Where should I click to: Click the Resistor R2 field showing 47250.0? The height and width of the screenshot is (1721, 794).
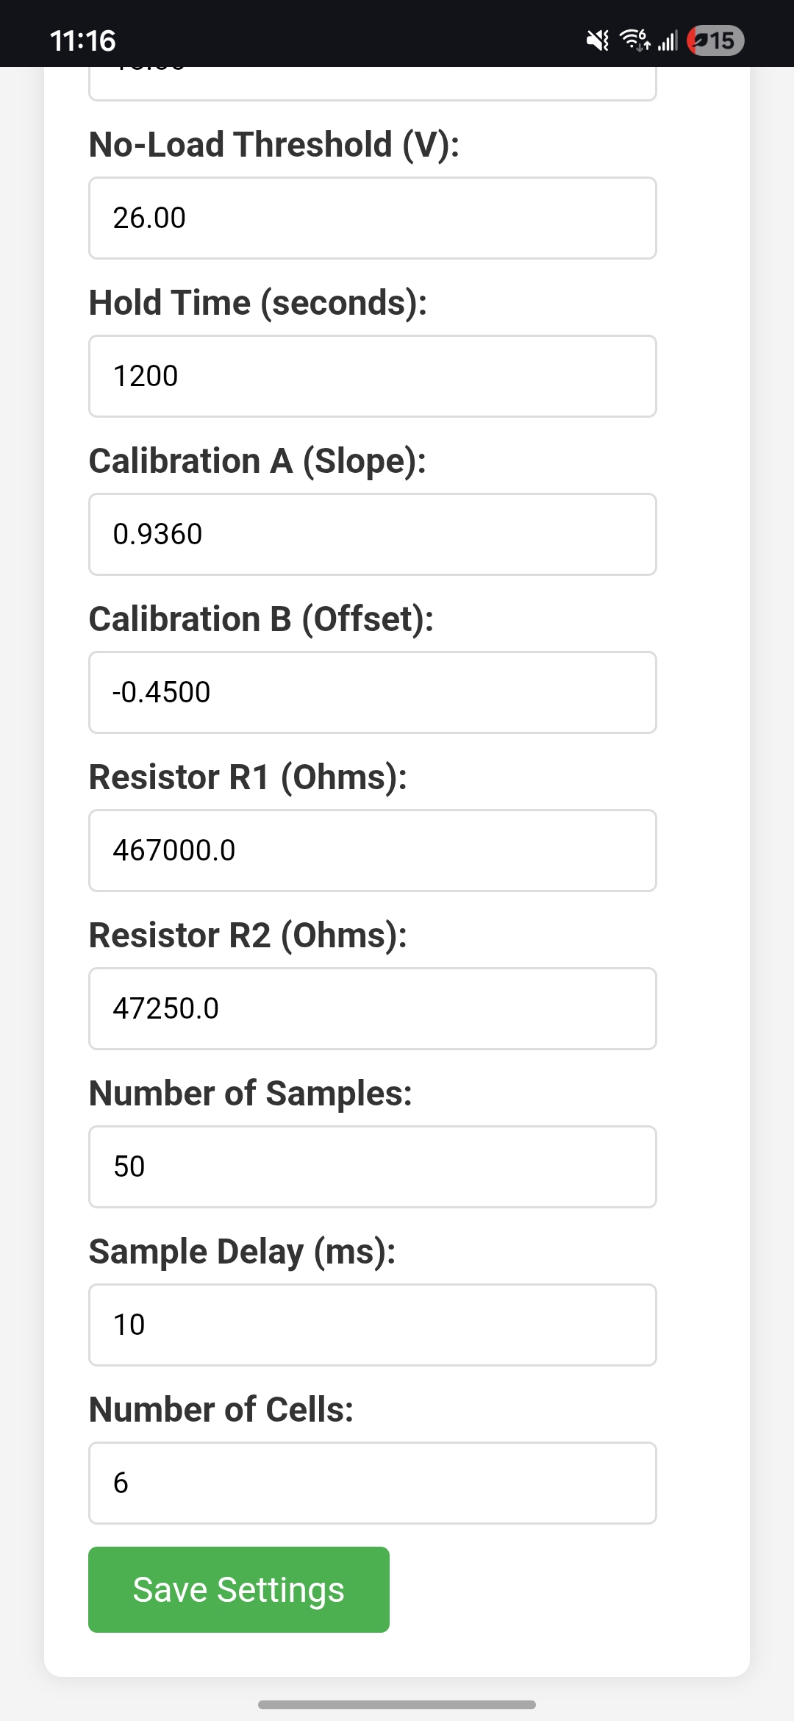pos(372,1008)
